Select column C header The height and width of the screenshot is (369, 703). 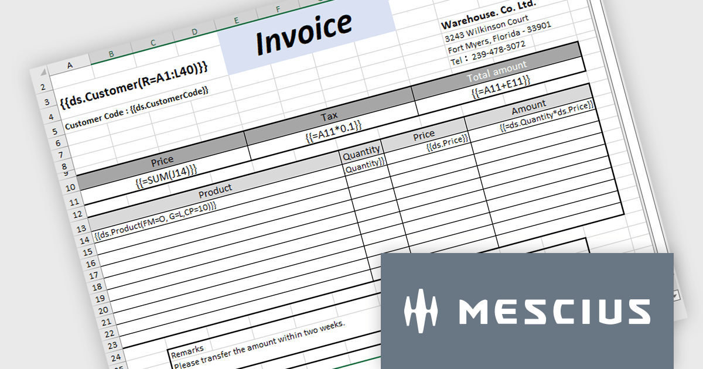pos(152,43)
